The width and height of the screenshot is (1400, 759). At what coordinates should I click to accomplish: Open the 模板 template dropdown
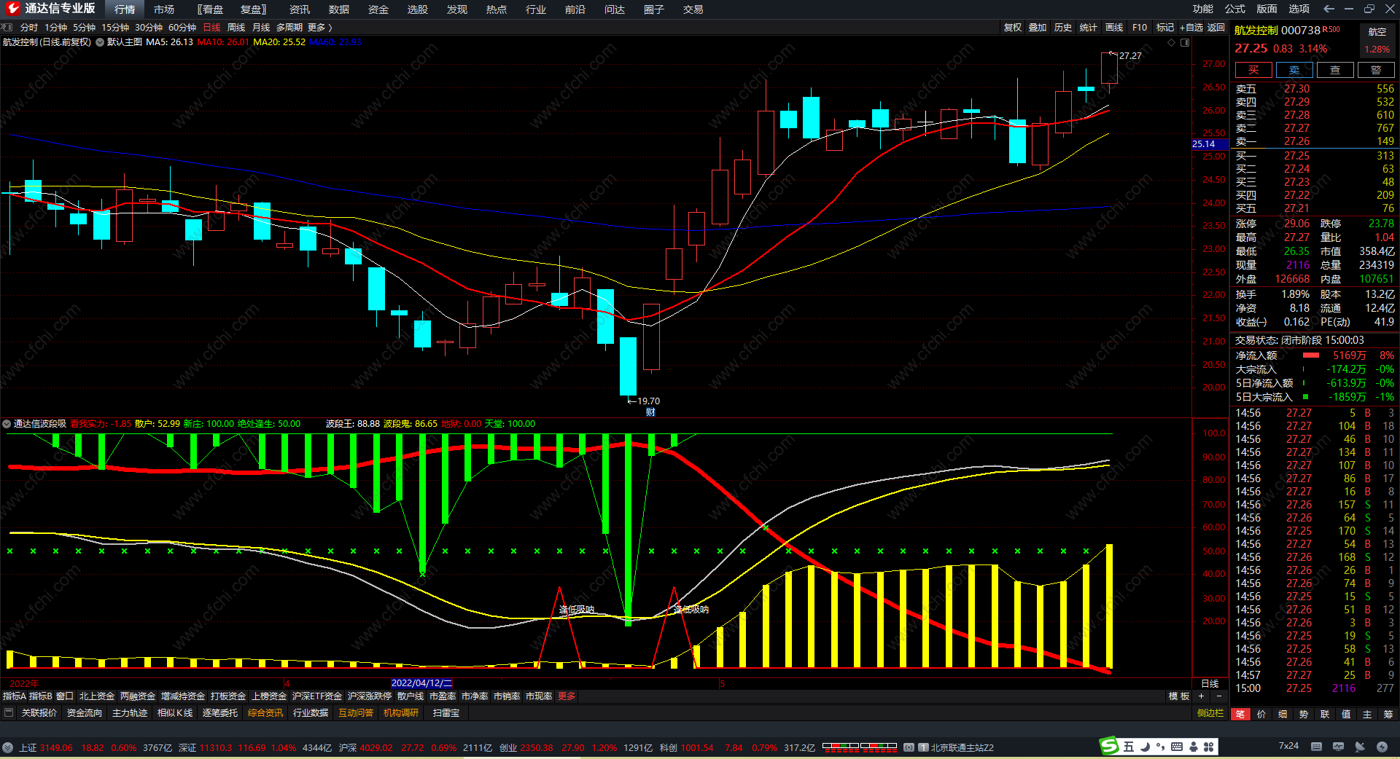(1179, 696)
